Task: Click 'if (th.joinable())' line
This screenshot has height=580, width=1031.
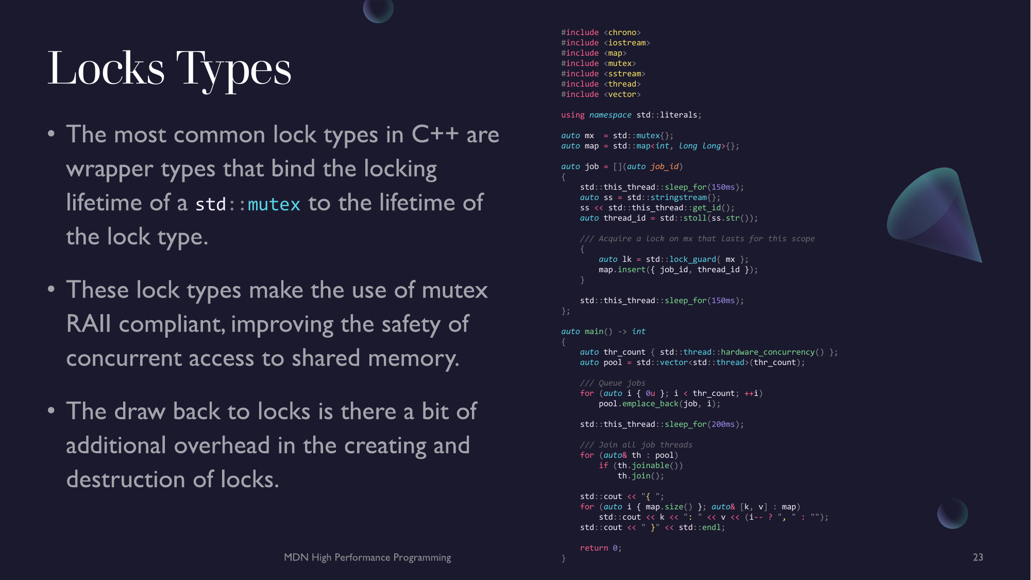Action: [640, 466]
